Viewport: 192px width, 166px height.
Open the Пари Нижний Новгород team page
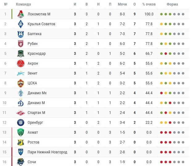[47, 152]
